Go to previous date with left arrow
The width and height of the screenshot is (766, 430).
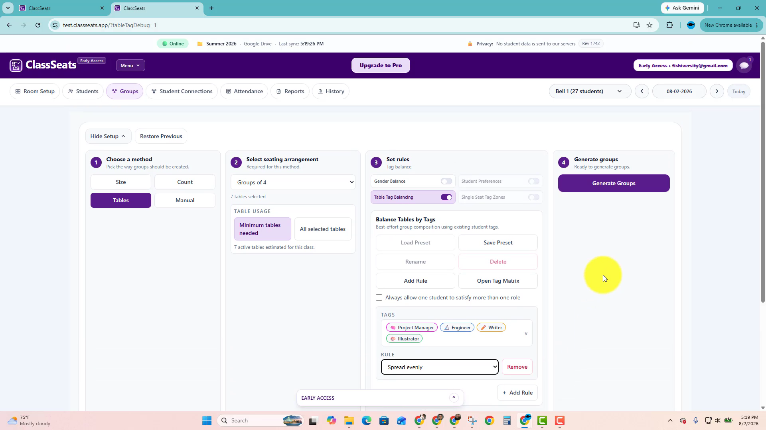pyautogui.click(x=642, y=91)
